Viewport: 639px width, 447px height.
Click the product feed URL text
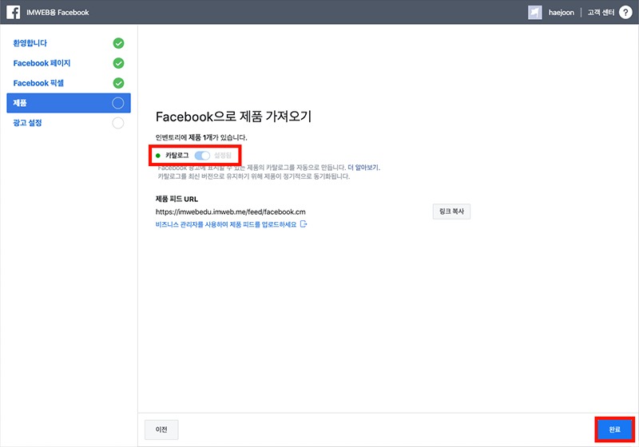pos(231,212)
